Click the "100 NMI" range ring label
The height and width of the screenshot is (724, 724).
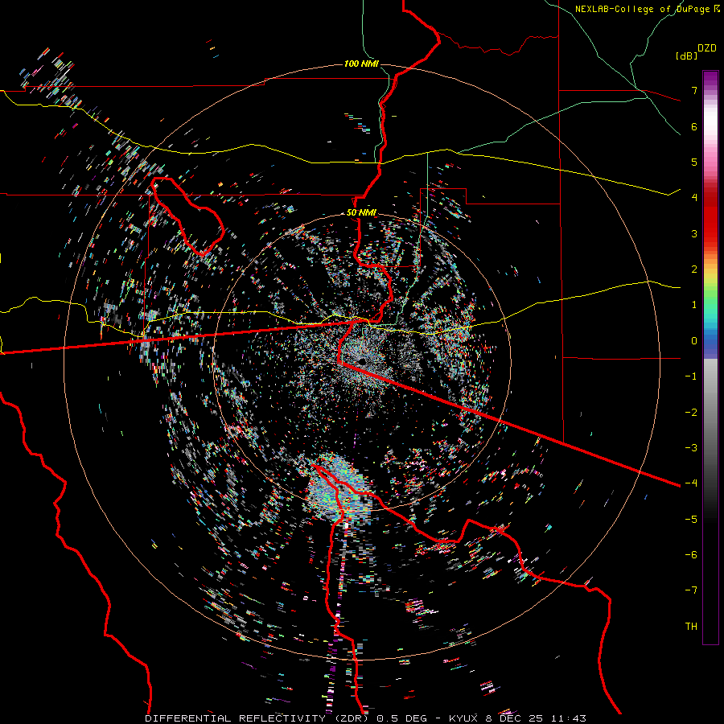pos(361,64)
